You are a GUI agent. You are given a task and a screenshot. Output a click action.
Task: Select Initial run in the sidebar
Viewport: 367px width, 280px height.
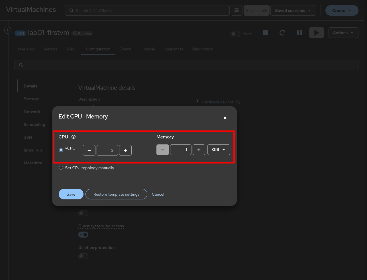tap(33, 150)
